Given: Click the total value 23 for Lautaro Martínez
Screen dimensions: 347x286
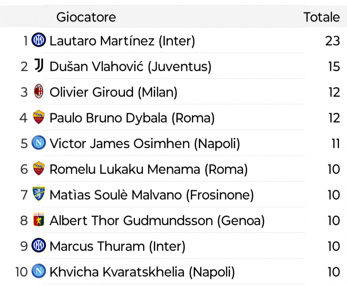Looking at the screenshot, I should 333,41.
